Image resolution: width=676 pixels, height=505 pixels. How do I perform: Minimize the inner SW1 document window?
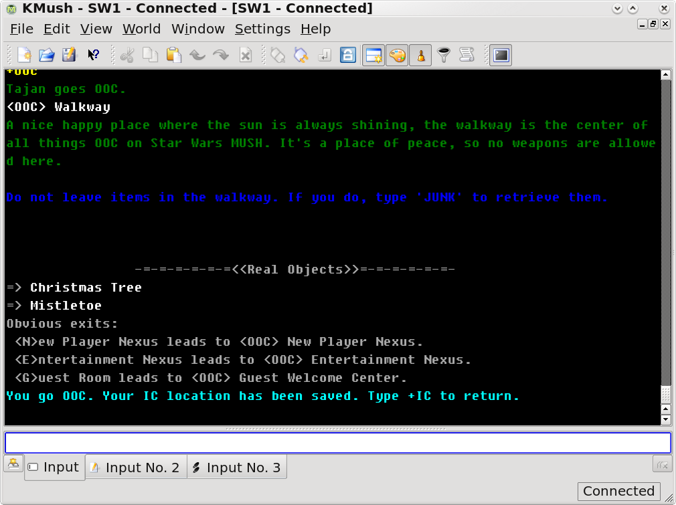643,24
